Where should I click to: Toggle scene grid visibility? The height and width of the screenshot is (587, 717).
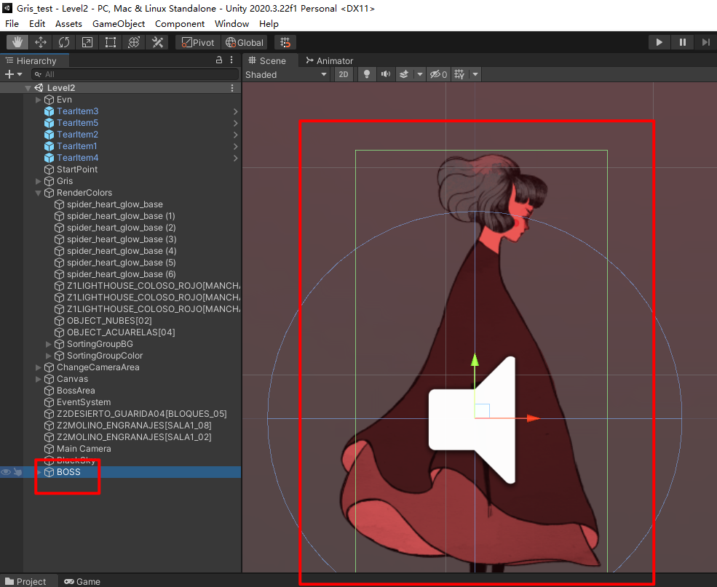tap(459, 74)
